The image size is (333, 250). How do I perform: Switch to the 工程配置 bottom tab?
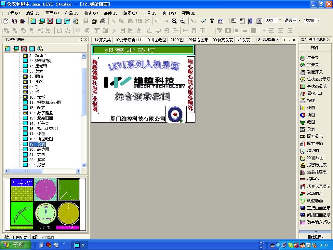point(17,237)
